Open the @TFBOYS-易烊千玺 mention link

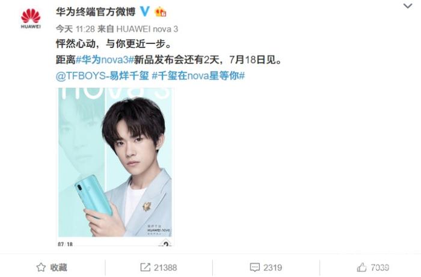[102, 76]
